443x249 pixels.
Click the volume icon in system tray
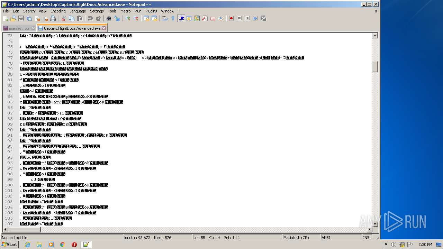coord(394,245)
